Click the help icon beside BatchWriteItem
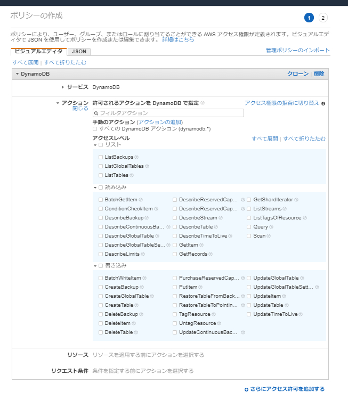 click(x=144, y=278)
